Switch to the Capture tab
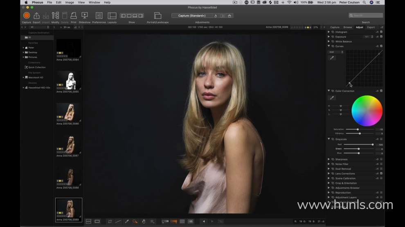The image size is (405, 227). point(335,27)
